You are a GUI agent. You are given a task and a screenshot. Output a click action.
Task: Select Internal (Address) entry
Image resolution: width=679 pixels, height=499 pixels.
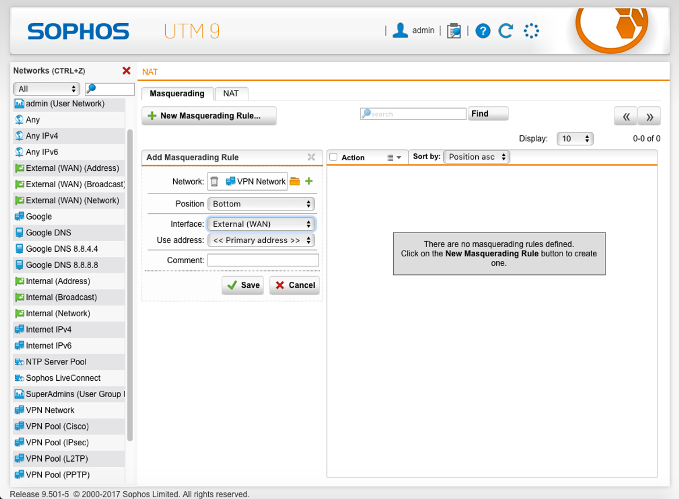67,281
